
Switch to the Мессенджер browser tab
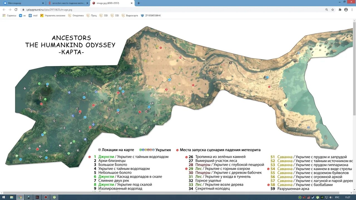pyautogui.click(x=23, y=3)
